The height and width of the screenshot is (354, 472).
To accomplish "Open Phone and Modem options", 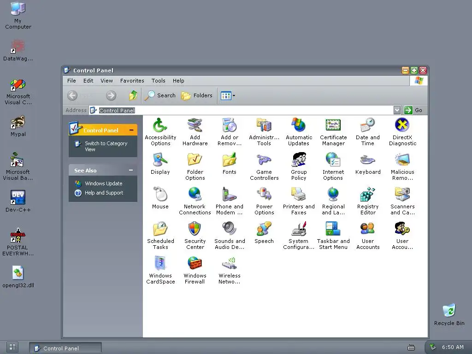I will point(230,201).
